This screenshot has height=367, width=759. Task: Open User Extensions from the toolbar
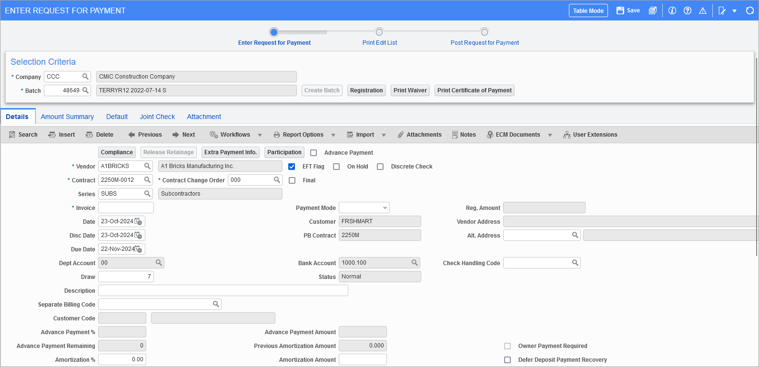tap(590, 135)
